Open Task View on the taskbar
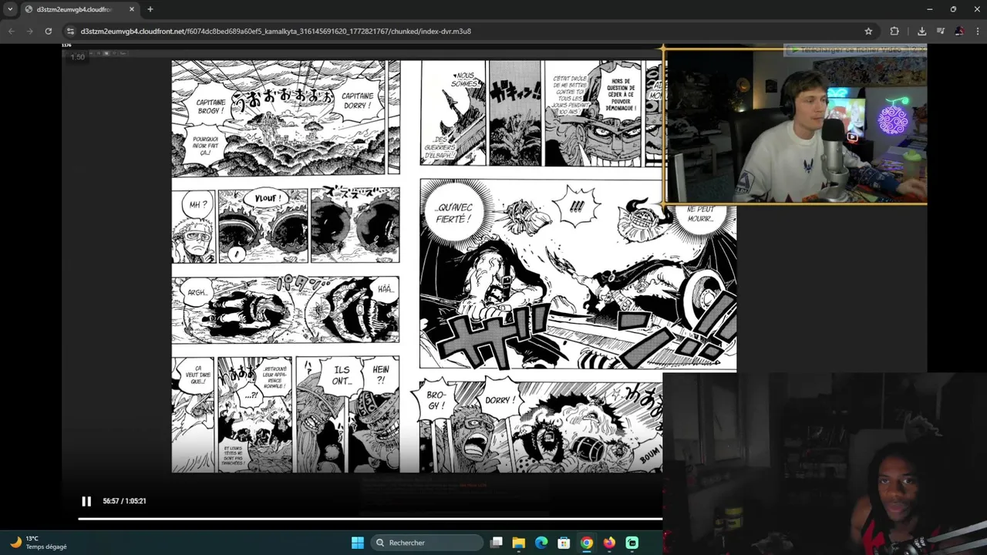This screenshot has height=555, width=987. (497, 543)
